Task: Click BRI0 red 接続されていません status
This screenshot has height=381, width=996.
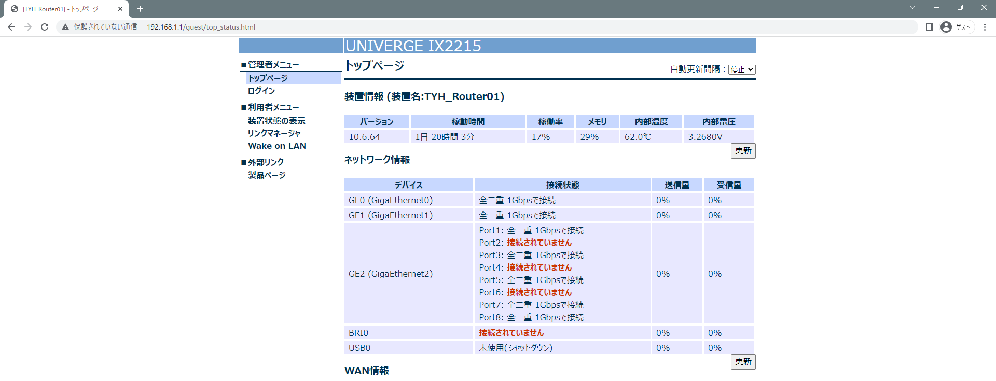Action: click(x=511, y=333)
